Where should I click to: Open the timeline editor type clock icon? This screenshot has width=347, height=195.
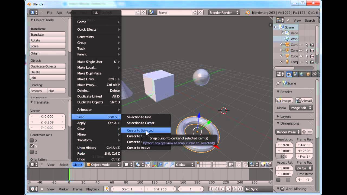pyautogui.click(x=34, y=189)
